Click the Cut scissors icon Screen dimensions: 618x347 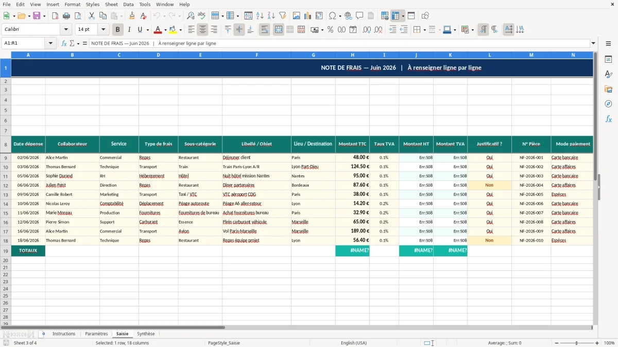click(x=92, y=16)
